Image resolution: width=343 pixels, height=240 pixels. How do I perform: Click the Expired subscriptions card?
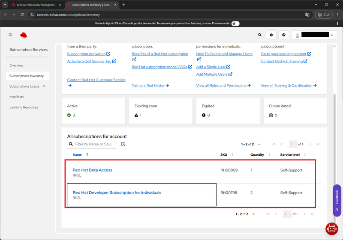(228, 111)
